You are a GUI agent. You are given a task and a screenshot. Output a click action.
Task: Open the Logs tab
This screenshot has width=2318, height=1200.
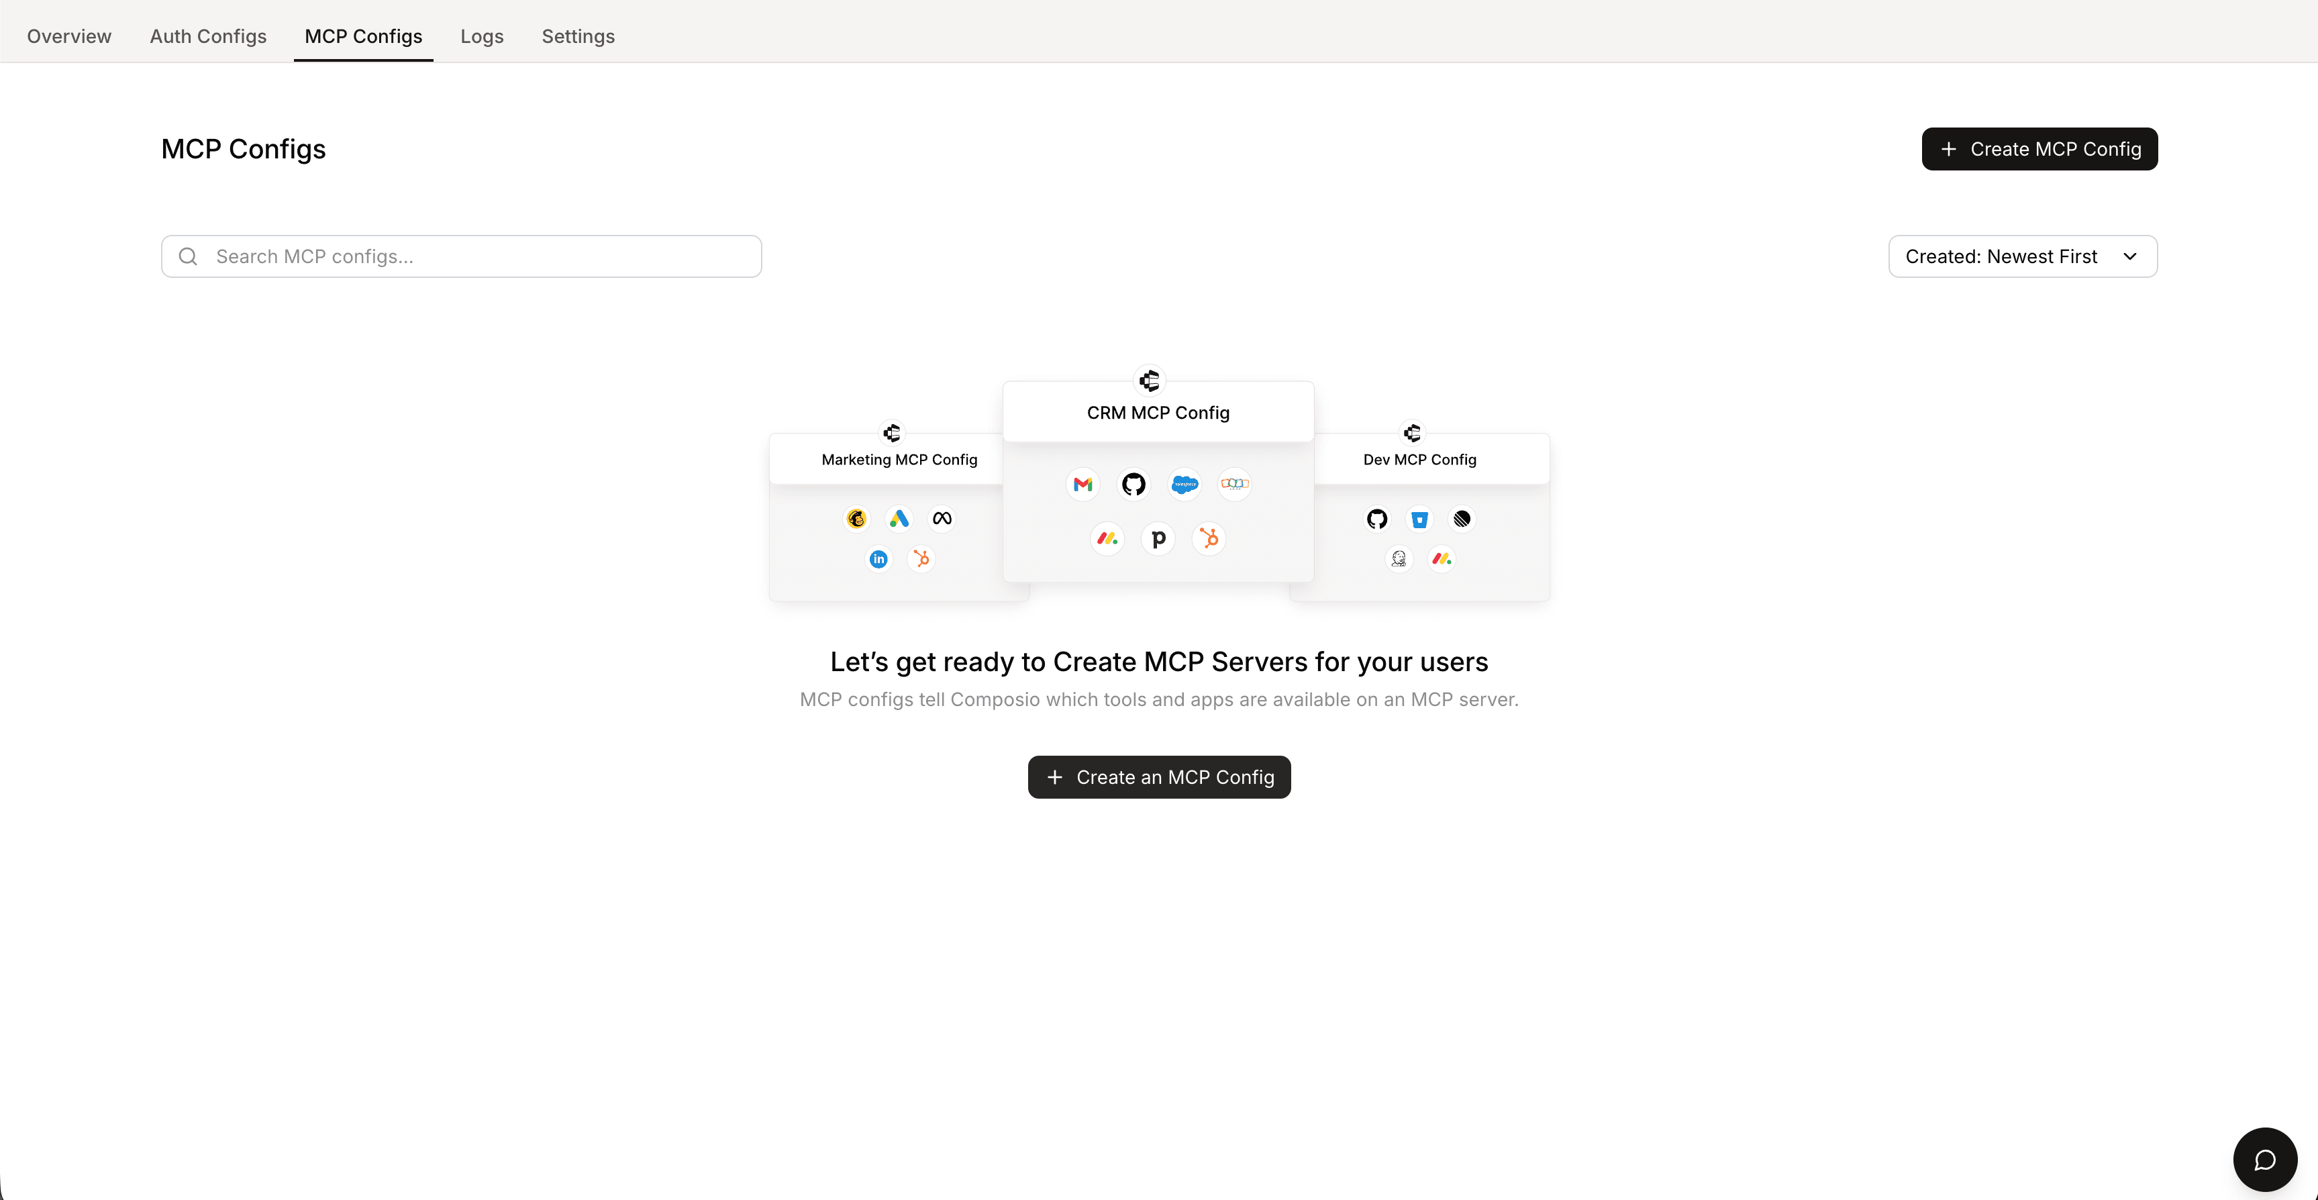click(x=481, y=36)
